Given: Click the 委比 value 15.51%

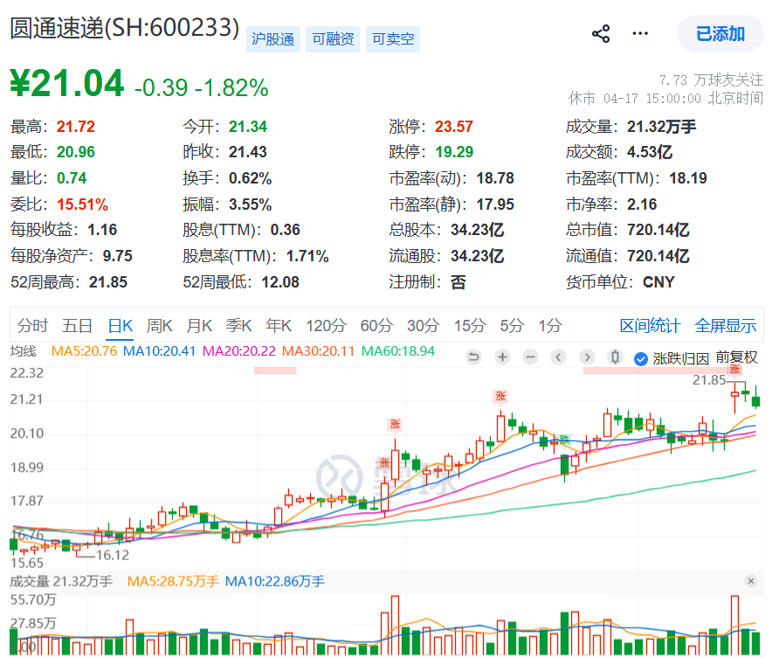Looking at the screenshot, I should click(82, 204).
